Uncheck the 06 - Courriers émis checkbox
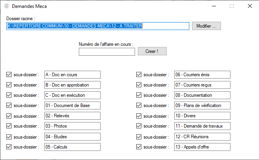The image size is (259, 160). coord(139,75)
